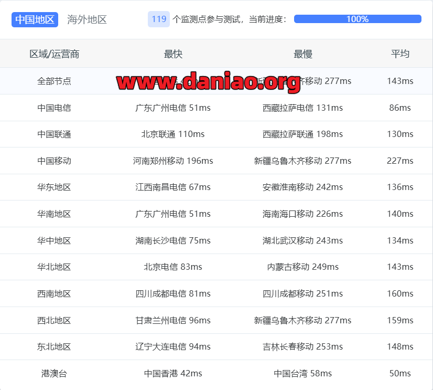Viewport: 433px width, 390px height.
Task: Click 中国台湾 58ms cell
Action: pyautogui.click(x=302, y=373)
